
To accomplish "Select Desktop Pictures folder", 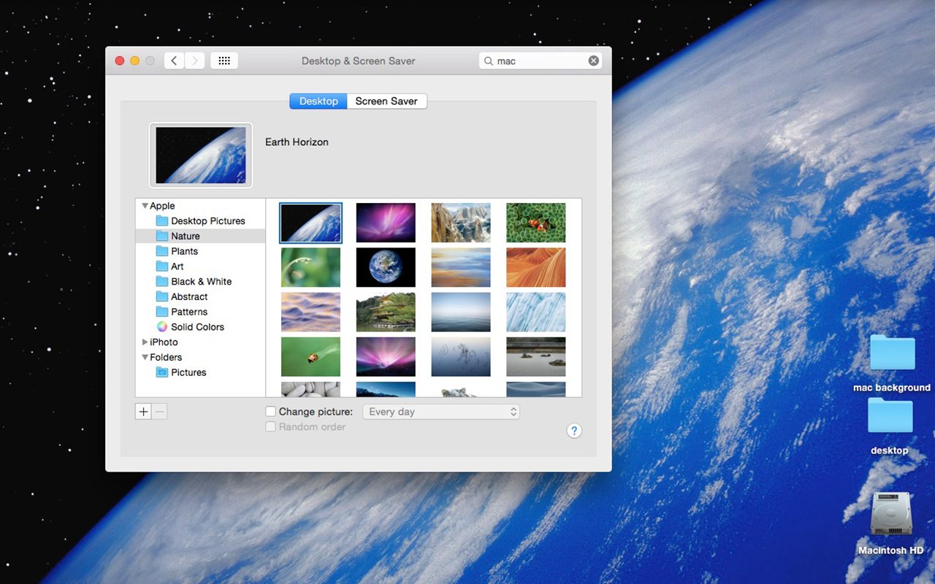I will [200, 220].
